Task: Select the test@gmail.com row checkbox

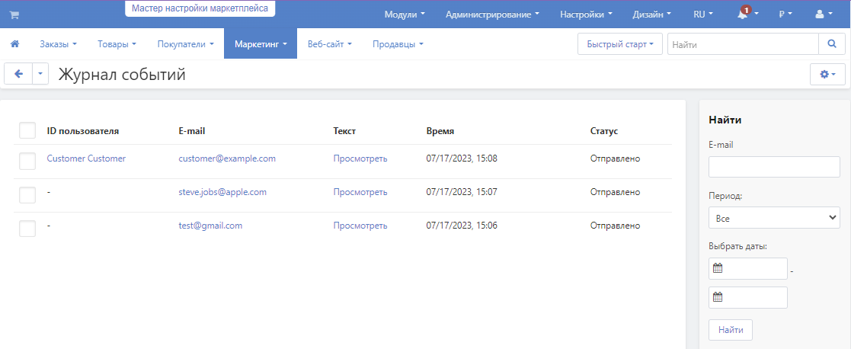Action: coord(27,228)
